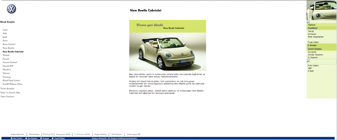Open the 360° view link
This screenshot has height=140, width=337.
coord(310,68)
